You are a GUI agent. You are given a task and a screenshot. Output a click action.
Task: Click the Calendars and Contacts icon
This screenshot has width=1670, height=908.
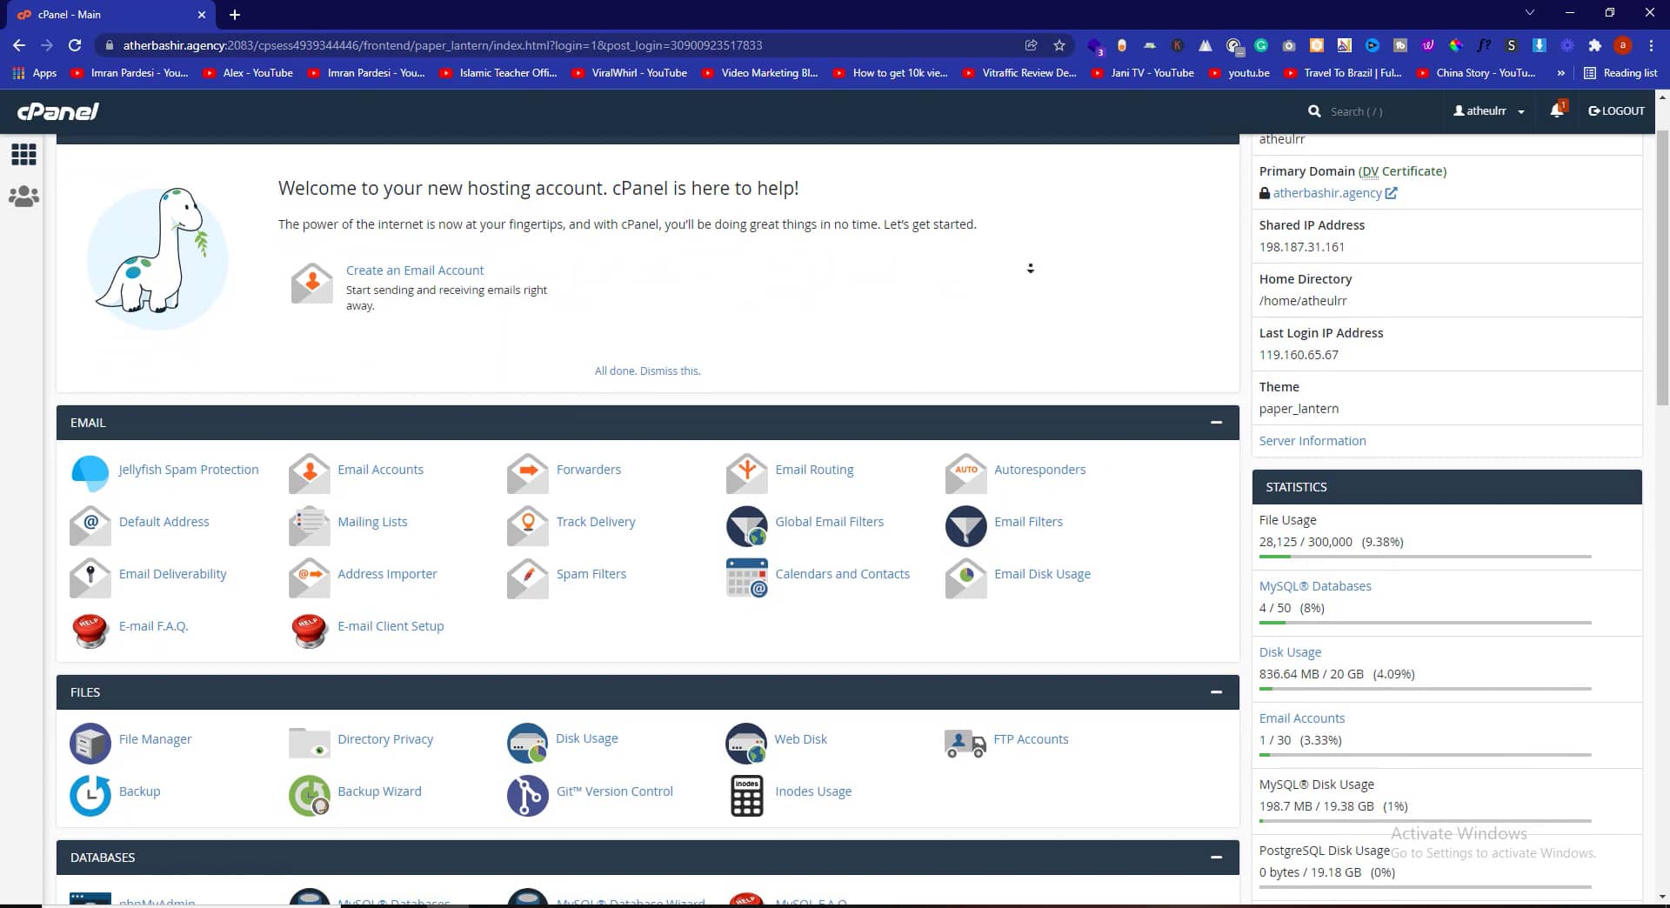[747, 578]
